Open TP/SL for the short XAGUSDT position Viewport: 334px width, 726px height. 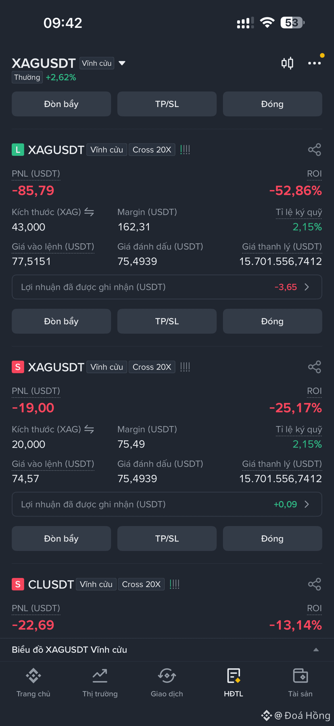click(167, 538)
